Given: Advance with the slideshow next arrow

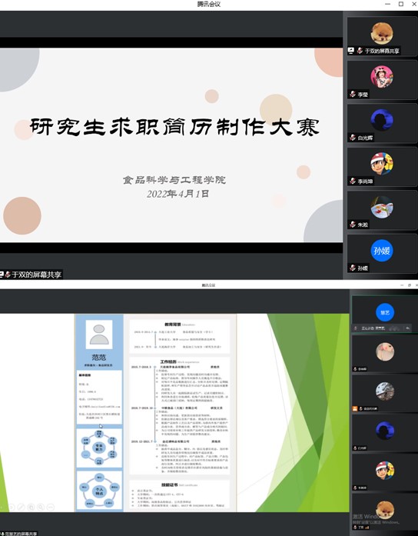Looking at the screenshot, I should click(x=12, y=508).
